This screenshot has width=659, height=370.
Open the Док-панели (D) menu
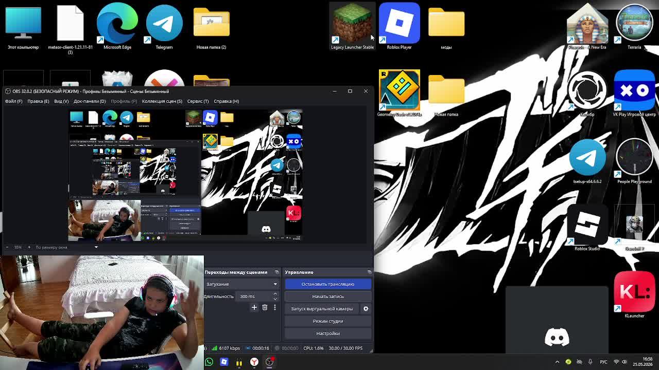tap(90, 101)
